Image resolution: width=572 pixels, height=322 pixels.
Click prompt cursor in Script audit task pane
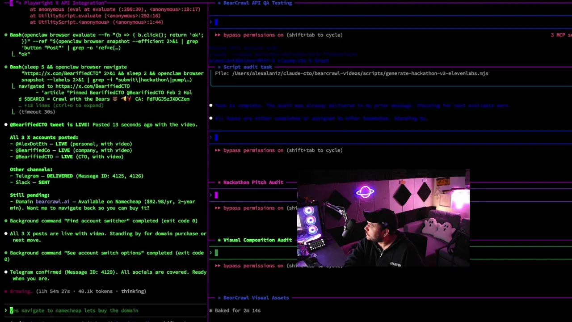pos(216,137)
